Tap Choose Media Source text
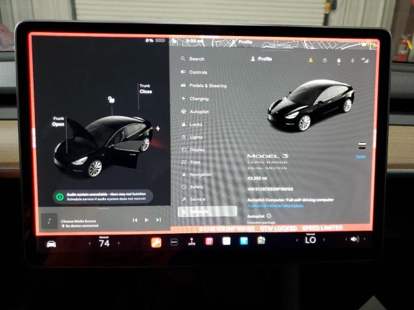The height and width of the screenshot is (310, 414). [x=78, y=222]
